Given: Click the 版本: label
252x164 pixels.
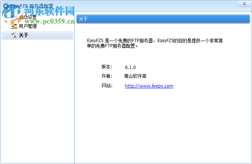Looking at the screenshot, I should coord(107,67).
